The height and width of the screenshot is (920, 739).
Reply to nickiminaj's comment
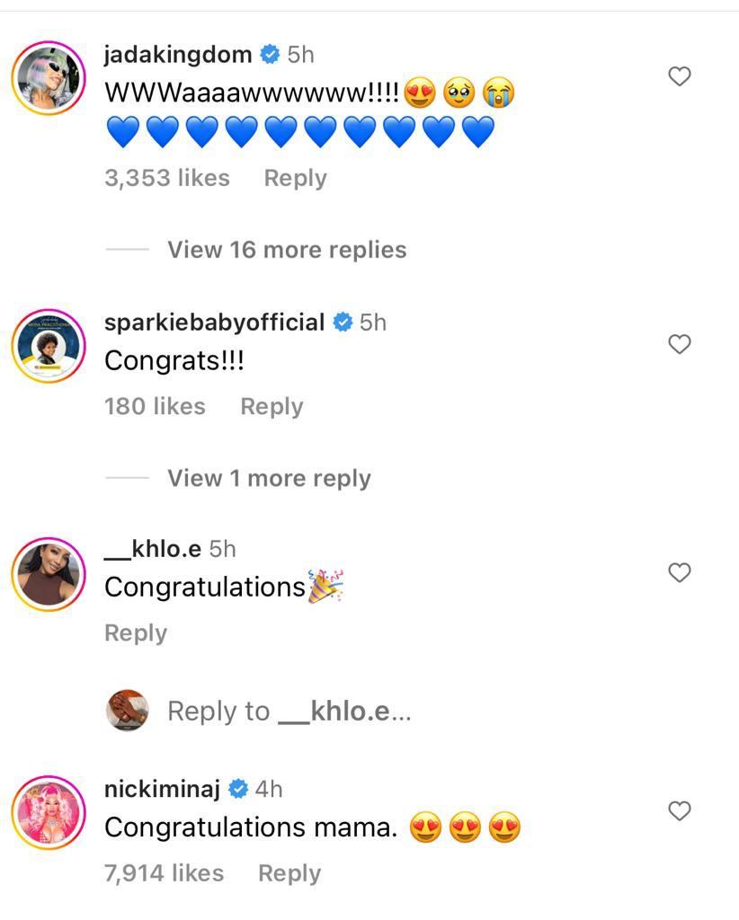(x=289, y=872)
